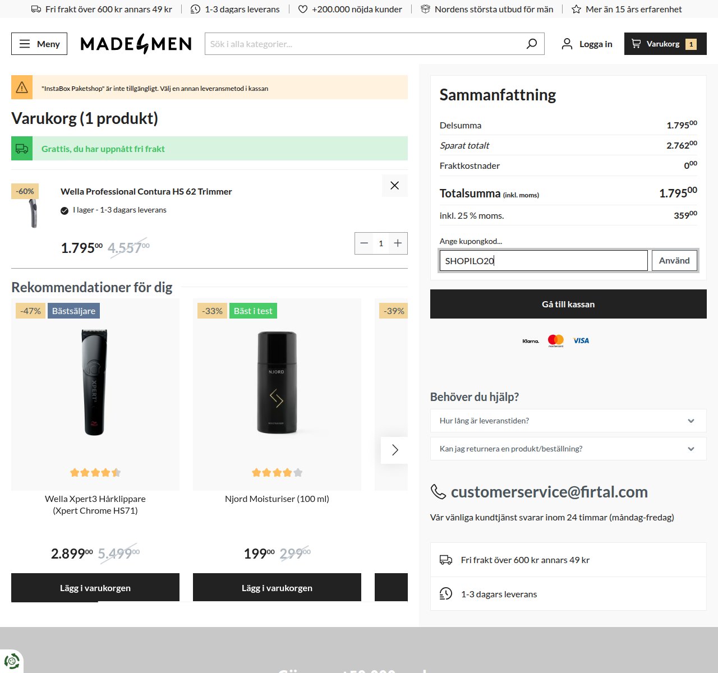Viewport: 718px width, 673px height.
Task: Click the shopping cart icon in header
Action: (636, 43)
